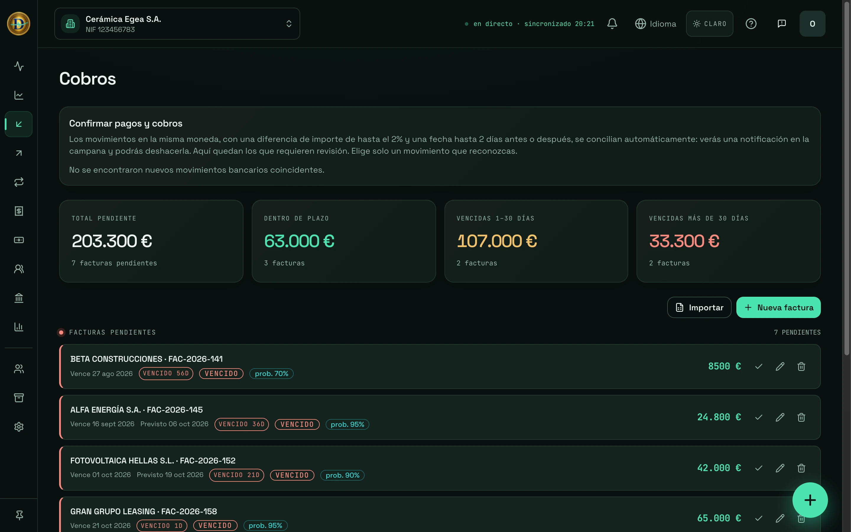The height and width of the screenshot is (532, 851).
Task: Toggle the CLARO light theme
Action: (709, 24)
